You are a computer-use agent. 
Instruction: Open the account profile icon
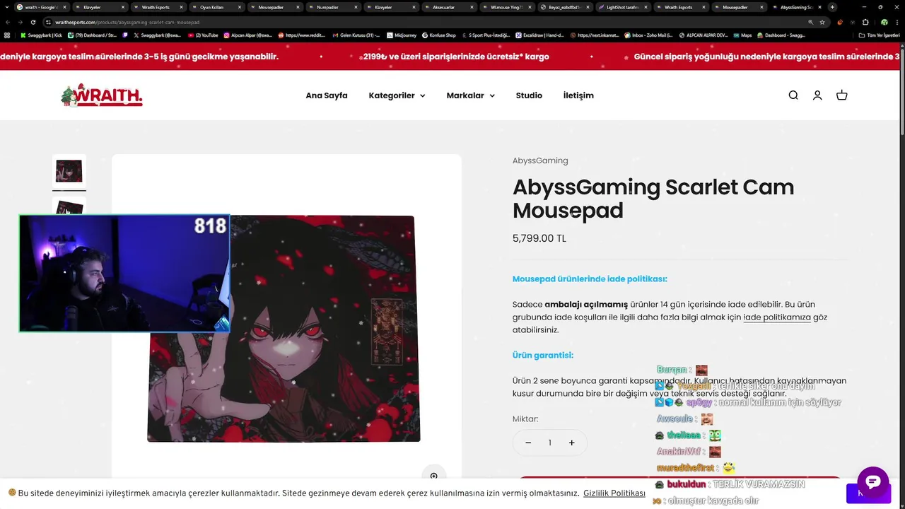(x=817, y=95)
